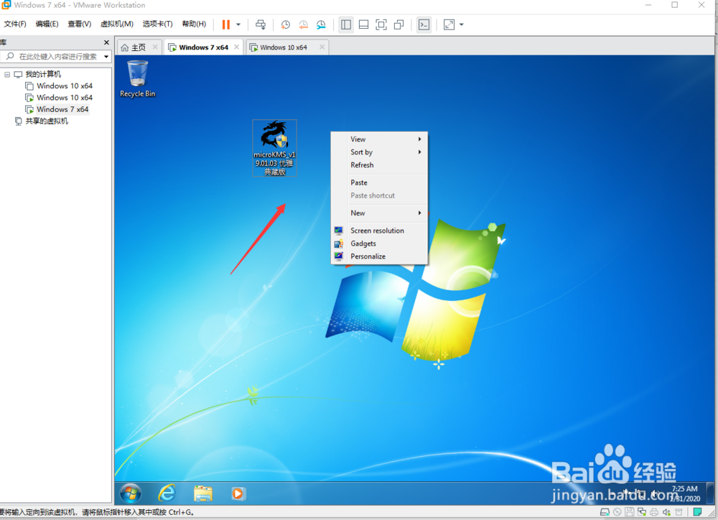Choose Paste from context menu
Screen dimensions: 718x520
point(379,182)
